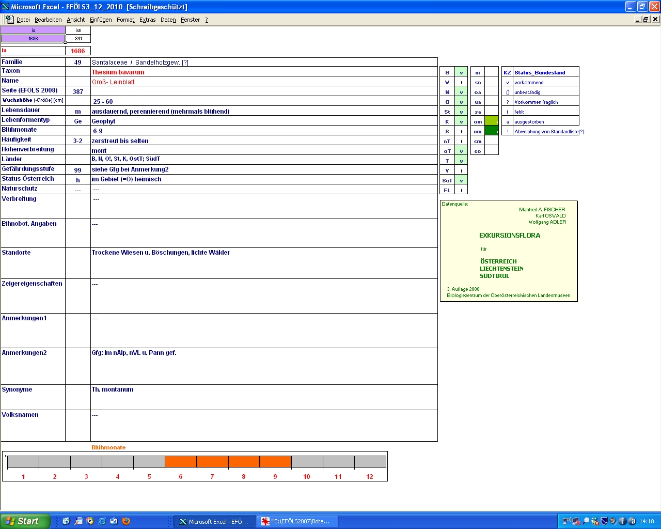Screen dimensions: 661x529
Task: Select the Seite value 387
Action: 78,91
